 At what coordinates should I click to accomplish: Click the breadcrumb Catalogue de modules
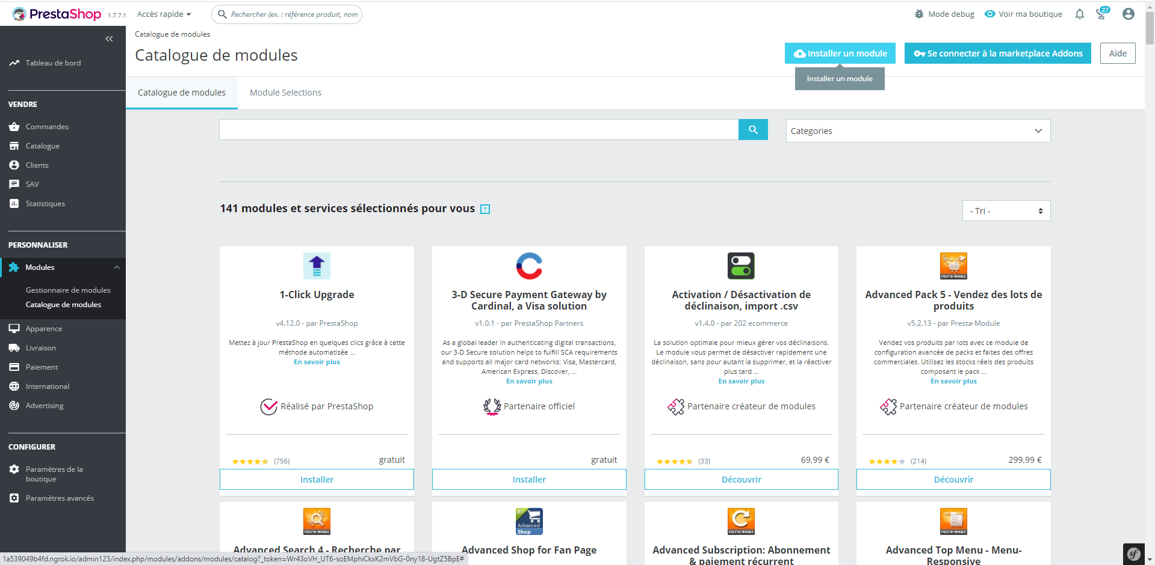(172, 34)
